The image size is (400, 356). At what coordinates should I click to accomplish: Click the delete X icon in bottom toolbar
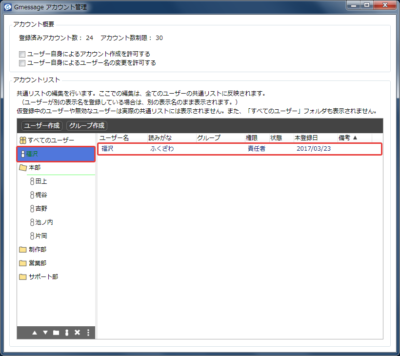[77, 333]
